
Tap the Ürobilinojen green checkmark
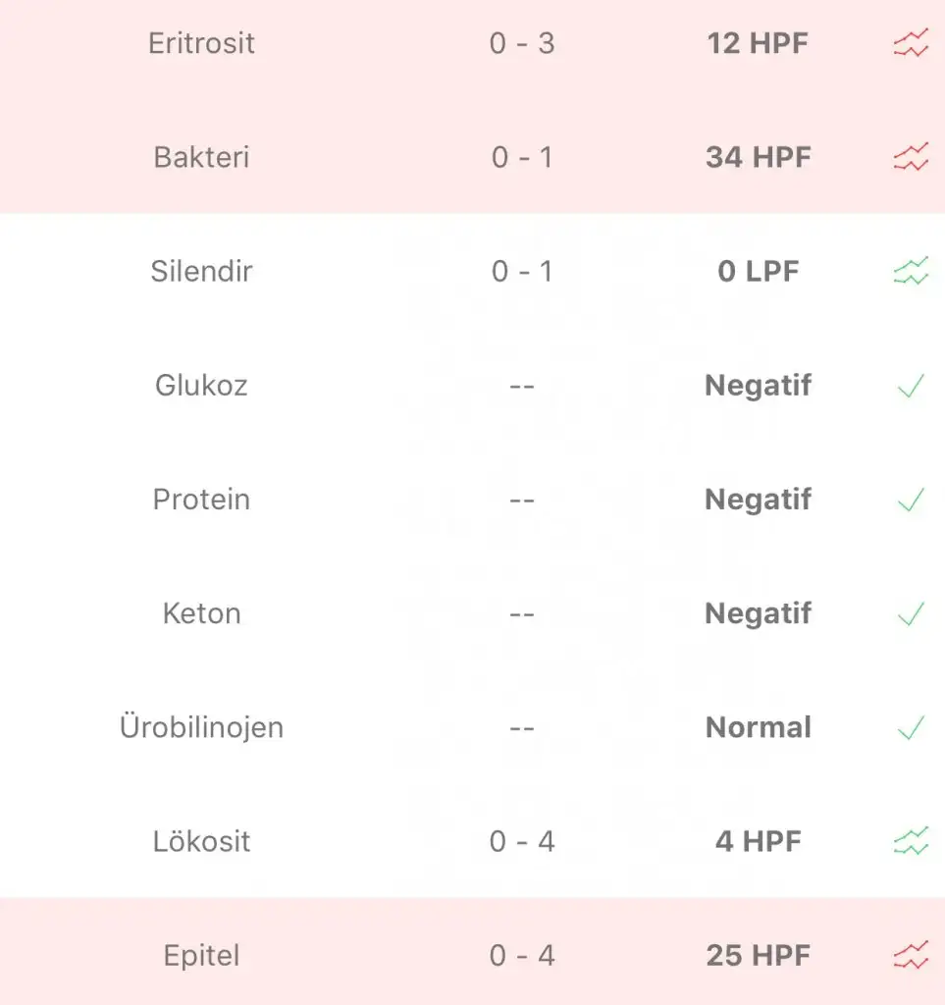click(911, 727)
